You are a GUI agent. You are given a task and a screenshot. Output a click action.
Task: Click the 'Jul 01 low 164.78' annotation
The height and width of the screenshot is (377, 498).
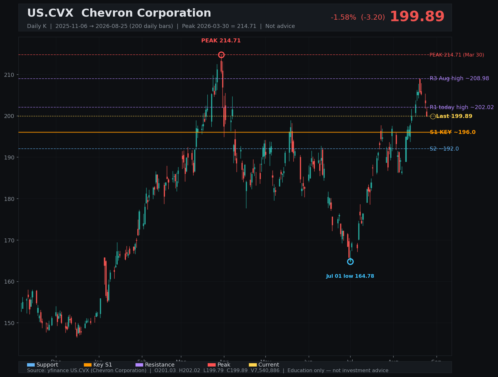point(350,276)
